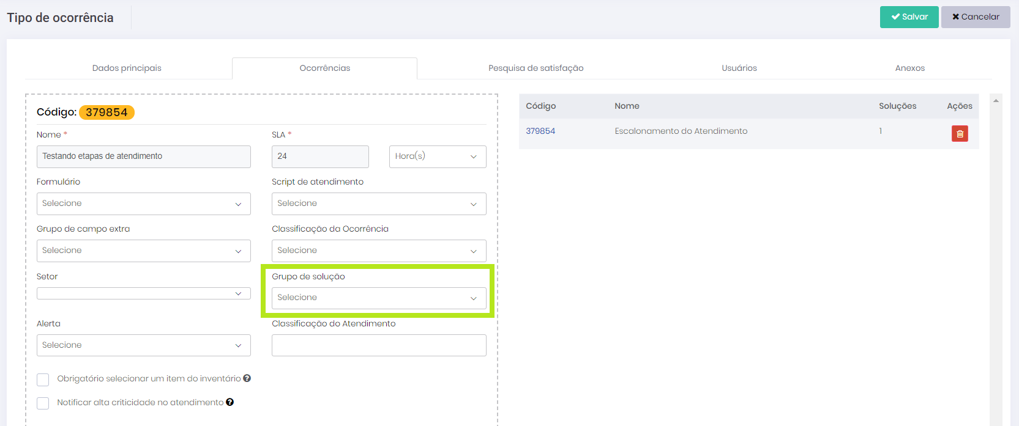The height and width of the screenshot is (426, 1019).
Task: Switch to the Dados principais tab
Action: tap(127, 68)
